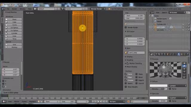Viewport: 191px width, 107px height.
Task: Click the Outliner search filter icon
Action: pos(188,12)
